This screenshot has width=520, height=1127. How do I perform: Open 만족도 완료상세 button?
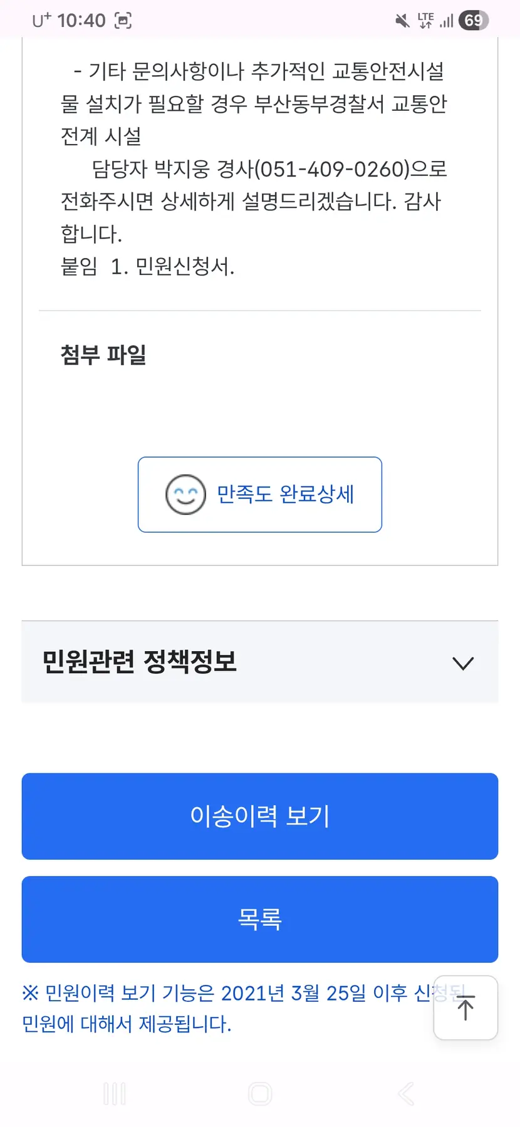(x=260, y=495)
